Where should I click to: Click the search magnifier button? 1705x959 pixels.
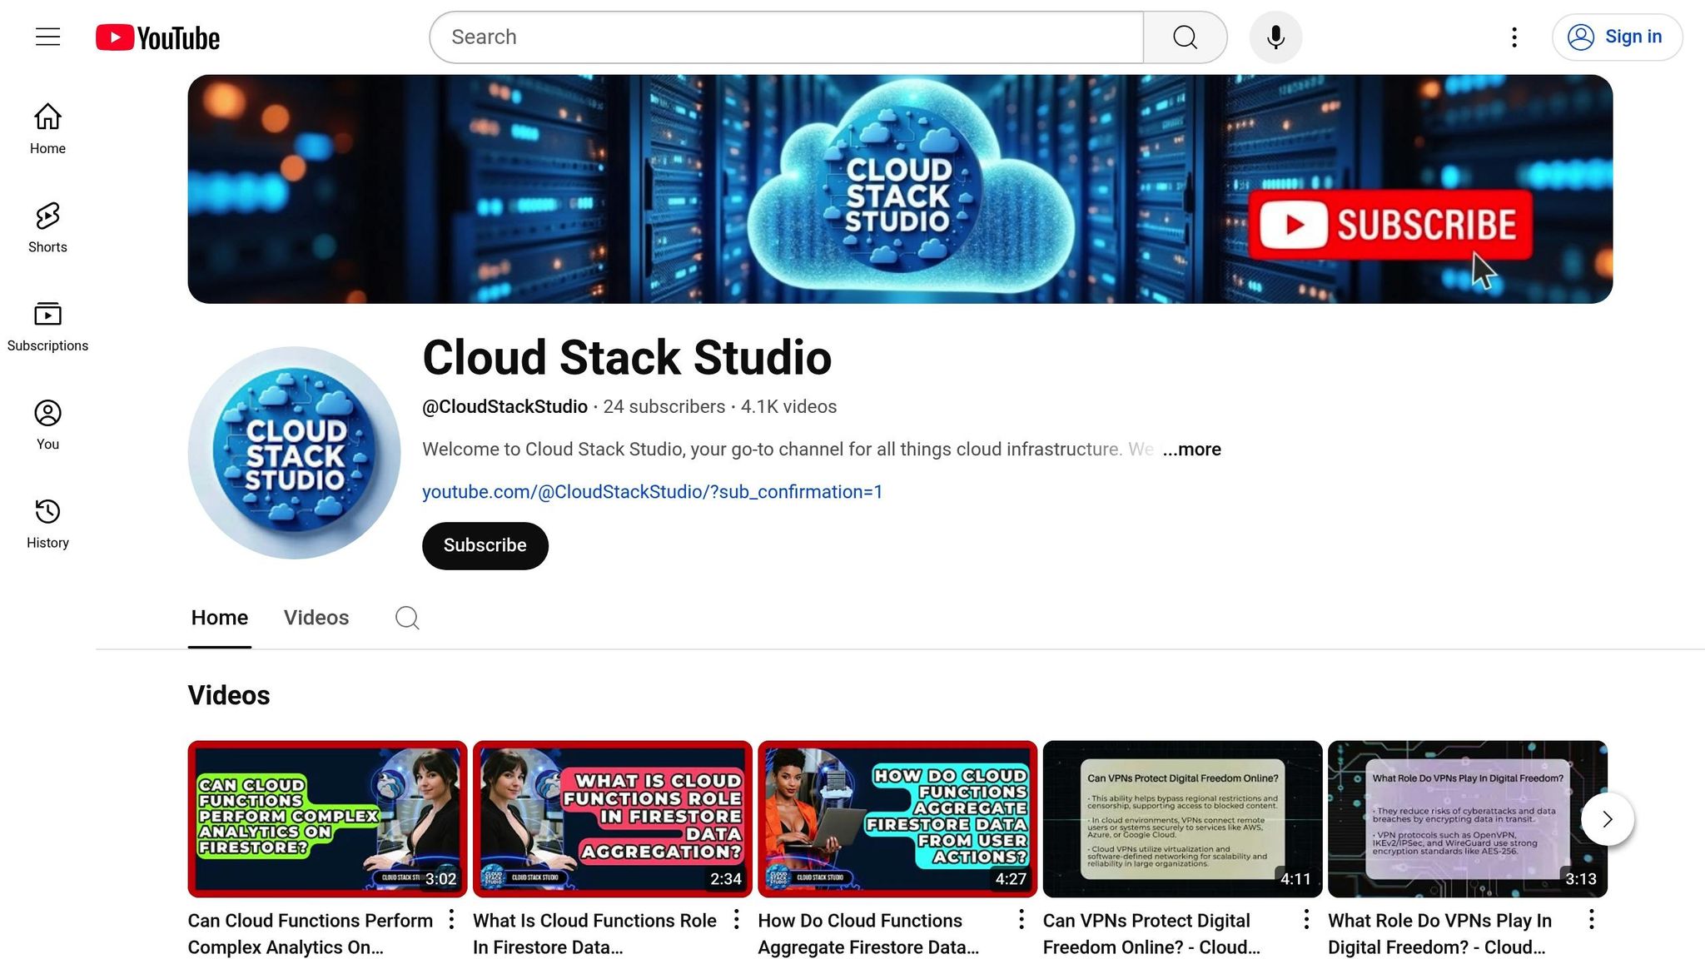point(1185,37)
